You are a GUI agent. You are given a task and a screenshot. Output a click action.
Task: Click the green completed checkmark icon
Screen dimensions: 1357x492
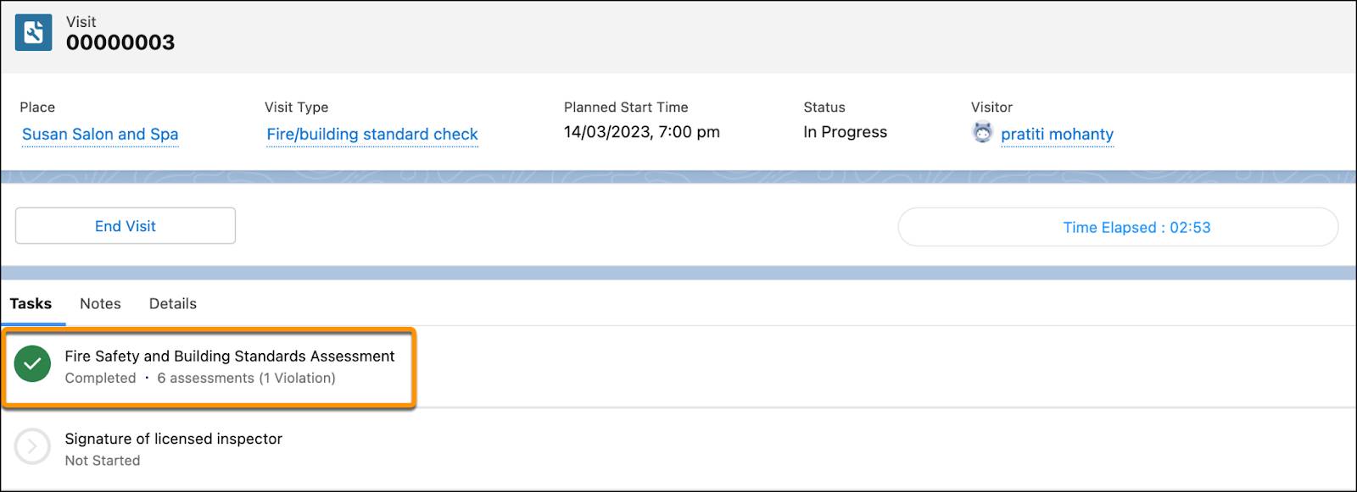(32, 364)
